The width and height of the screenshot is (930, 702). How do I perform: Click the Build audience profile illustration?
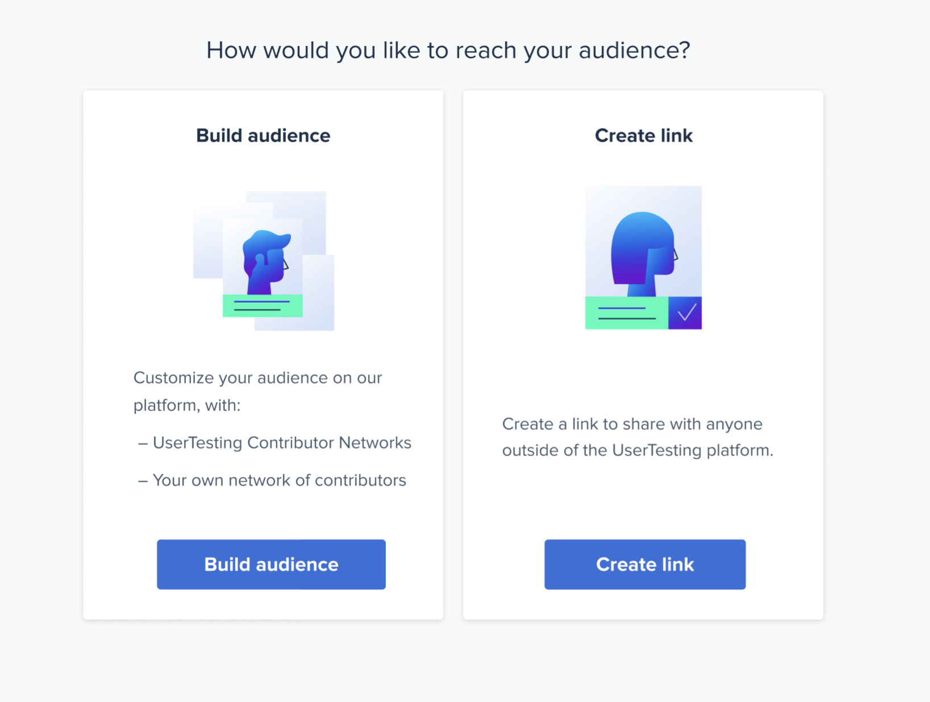[264, 261]
